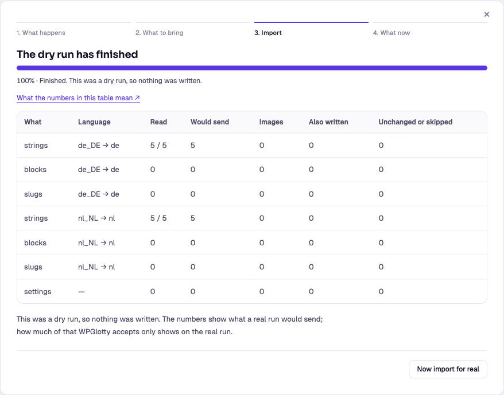
Task: Click the Would send value 5 for de_DE strings
Action: (x=192, y=146)
